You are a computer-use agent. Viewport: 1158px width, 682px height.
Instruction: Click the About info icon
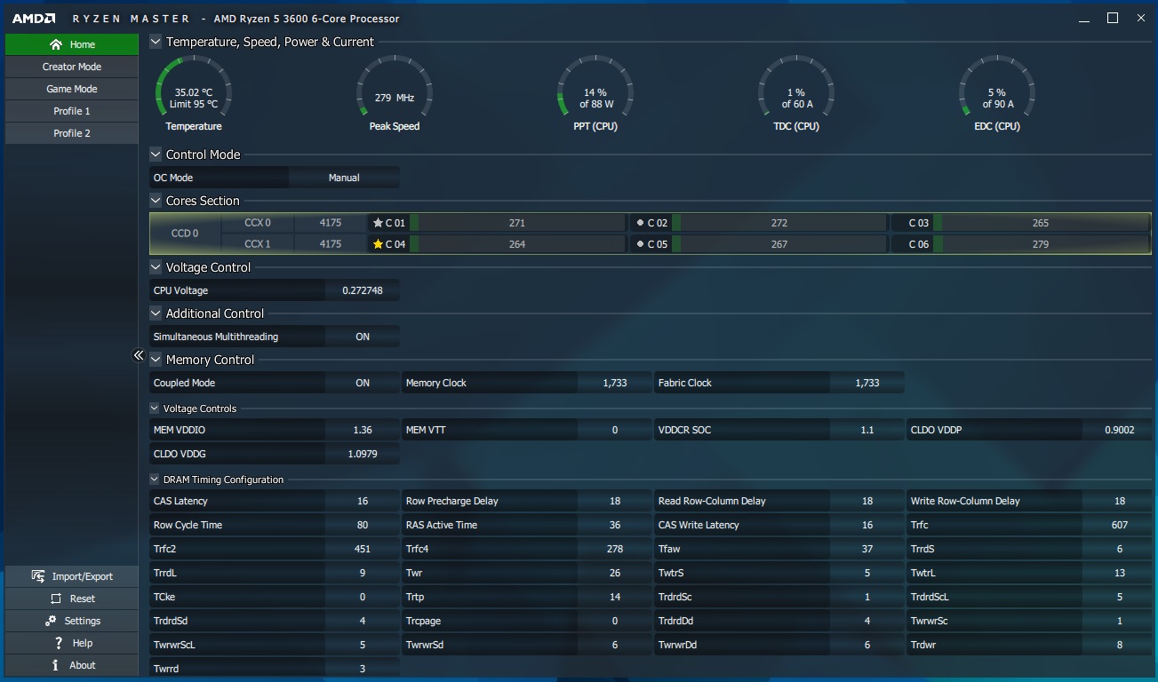[56, 665]
